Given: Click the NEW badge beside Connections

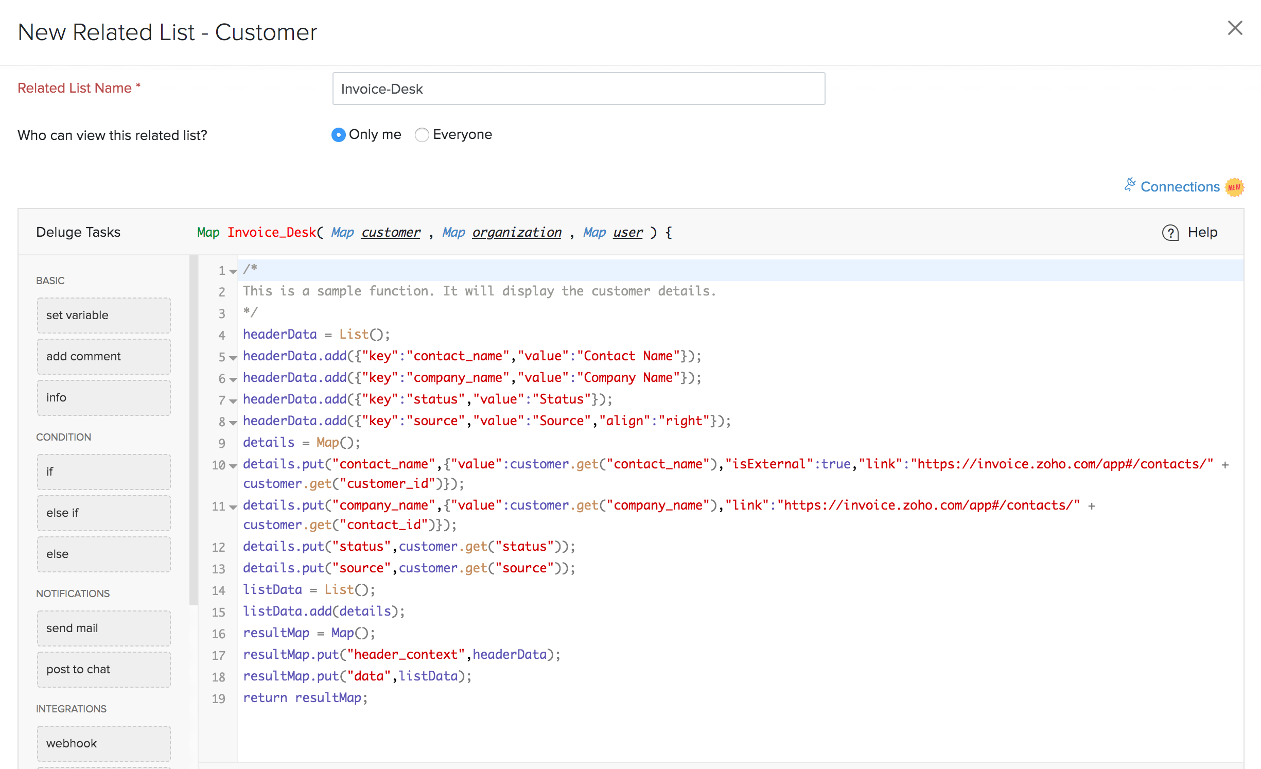Looking at the screenshot, I should [x=1234, y=187].
